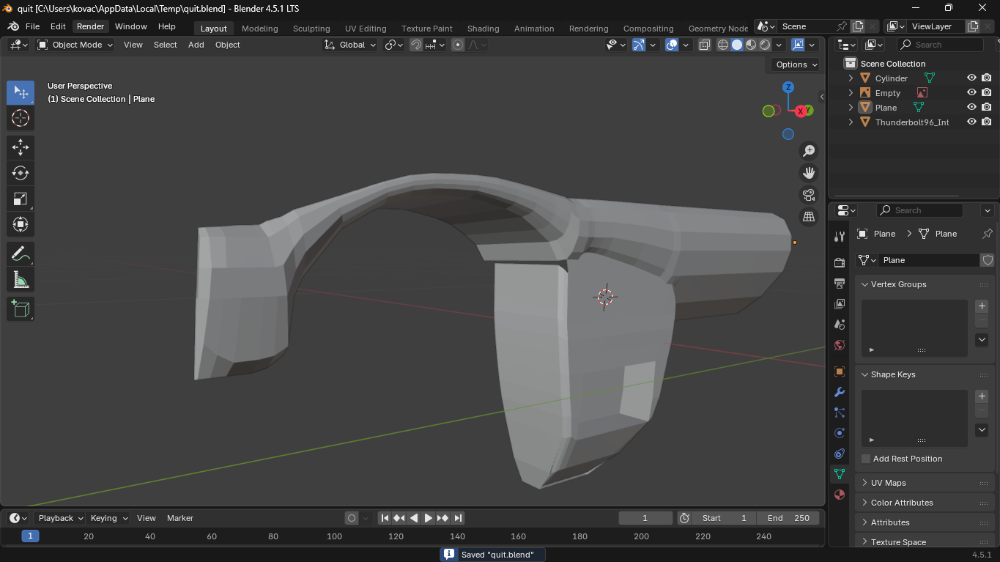Open the File menu

point(32,26)
